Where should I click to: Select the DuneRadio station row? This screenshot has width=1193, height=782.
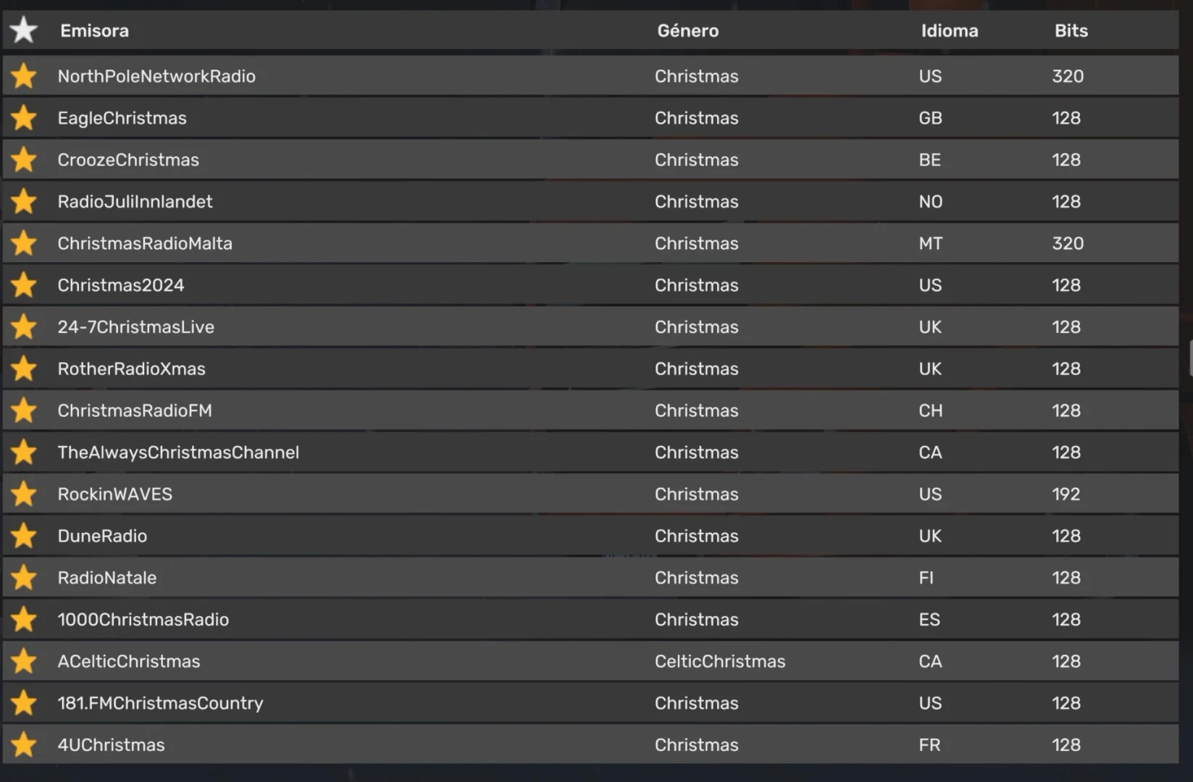(102, 537)
